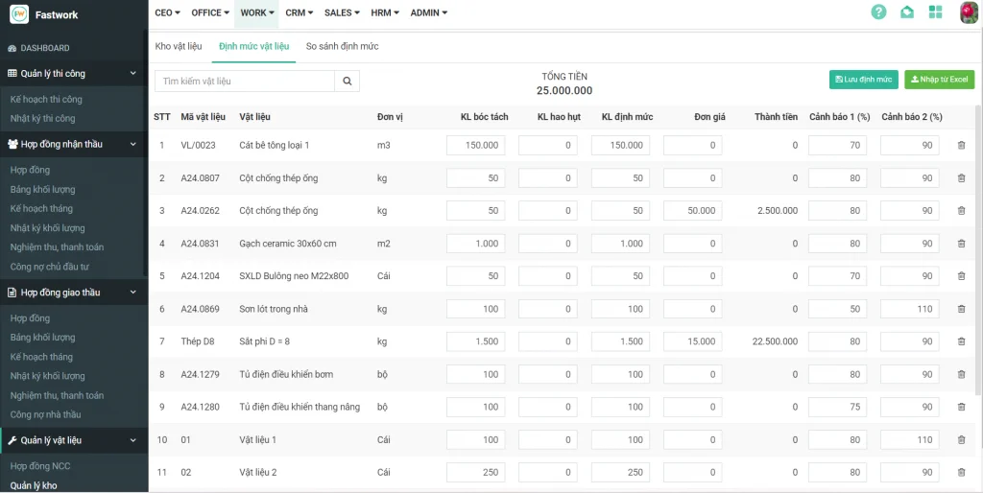Click the magnifier search button
The width and height of the screenshot is (983, 493).
click(x=348, y=82)
